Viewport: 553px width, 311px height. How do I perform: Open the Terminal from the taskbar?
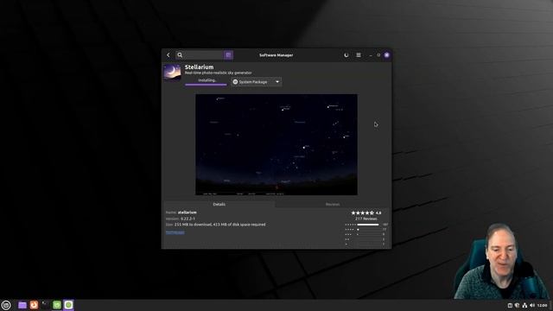click(x=46, y=305)
